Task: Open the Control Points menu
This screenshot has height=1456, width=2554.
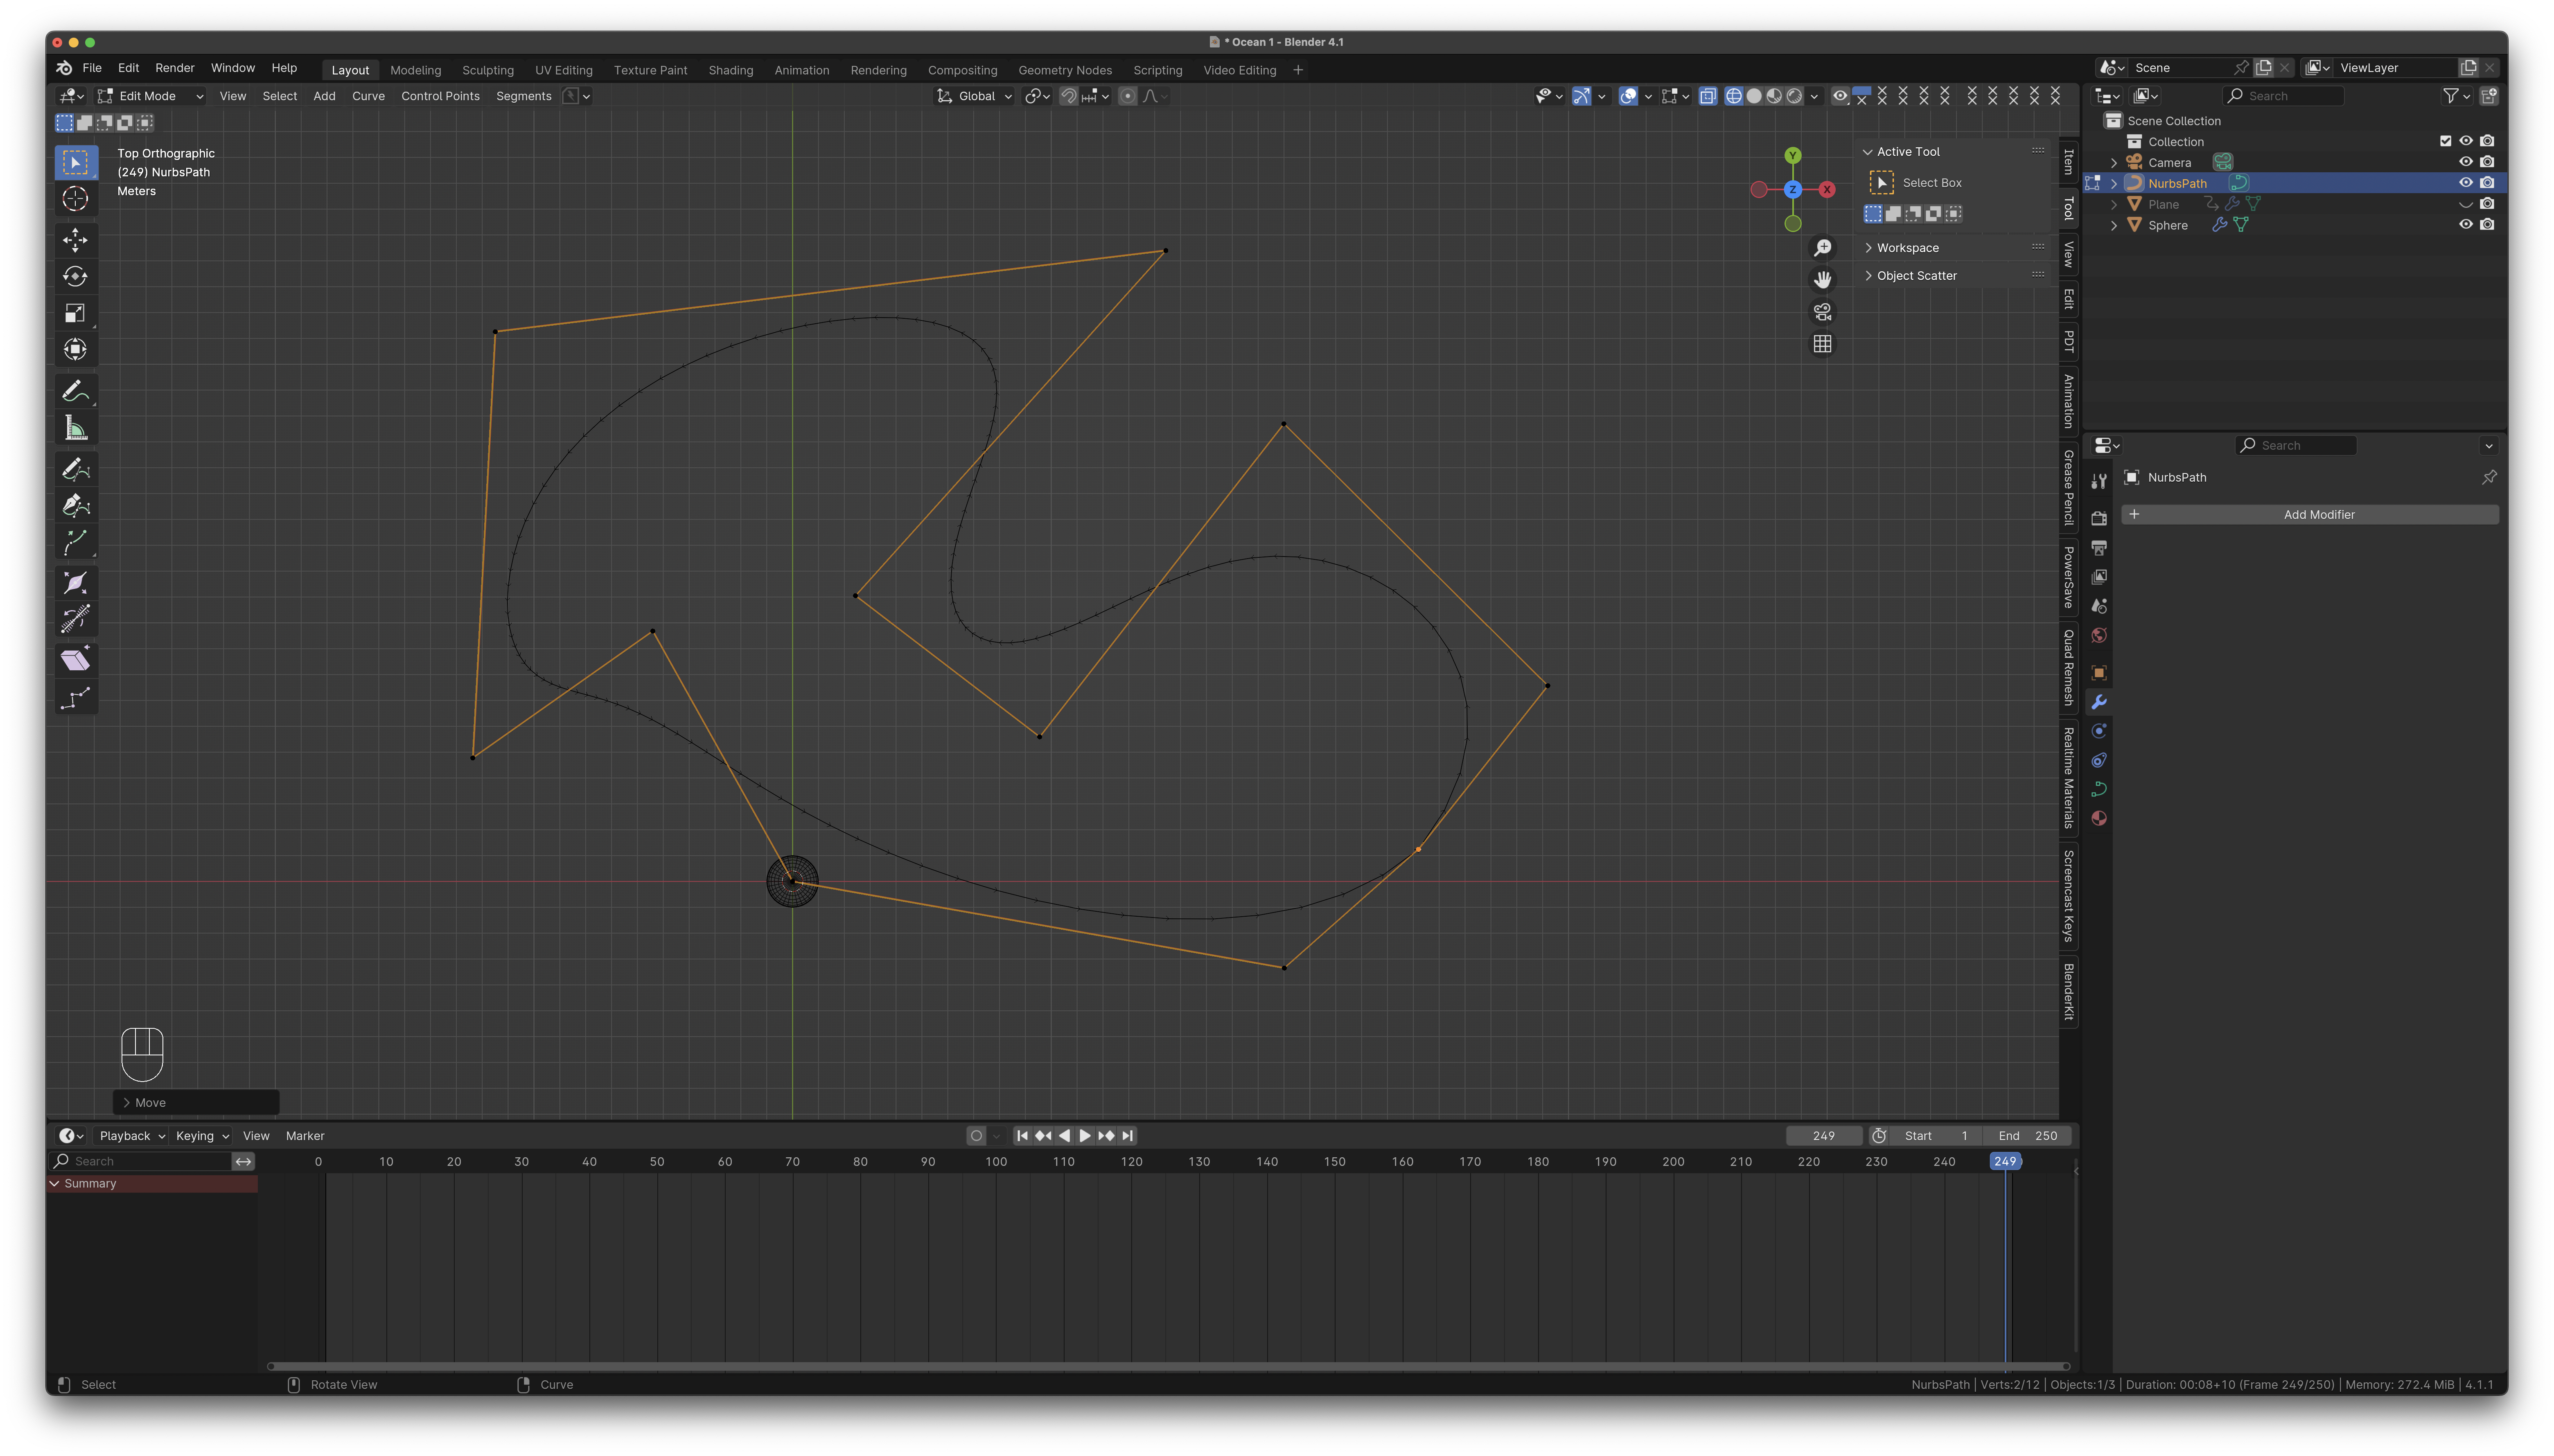Action: tap(440, 96)
